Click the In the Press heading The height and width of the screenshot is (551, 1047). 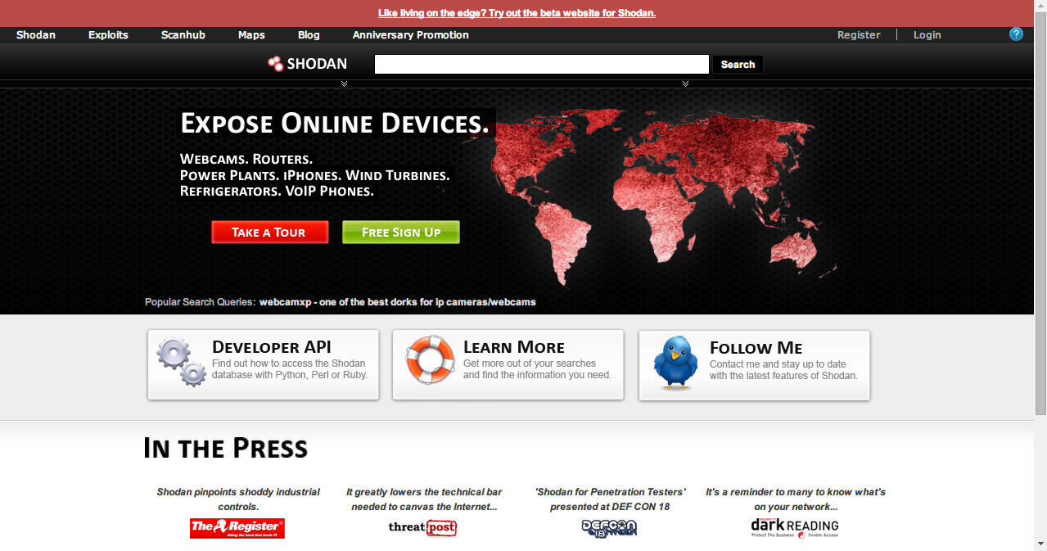[x=225, y=448]
